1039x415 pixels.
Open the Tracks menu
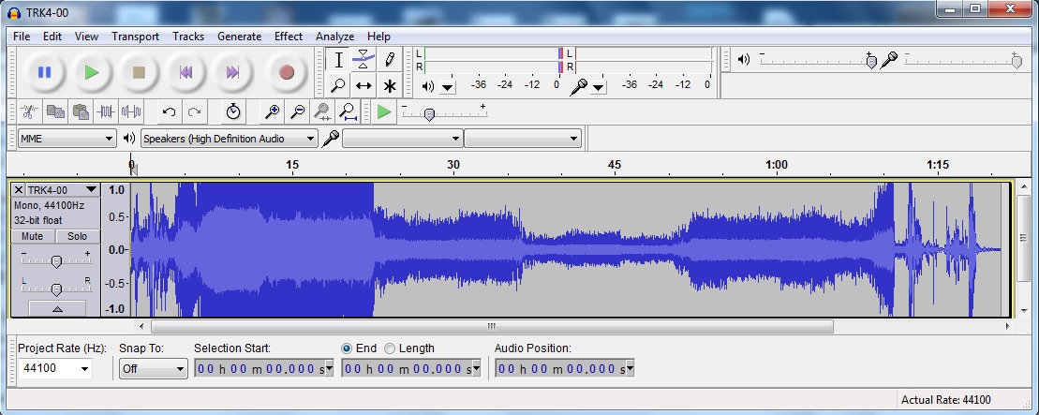(x=188, y=37)
